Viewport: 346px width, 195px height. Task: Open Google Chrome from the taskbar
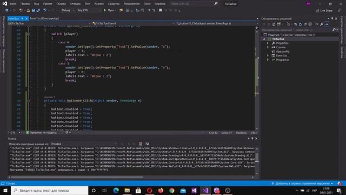point(172,190)
